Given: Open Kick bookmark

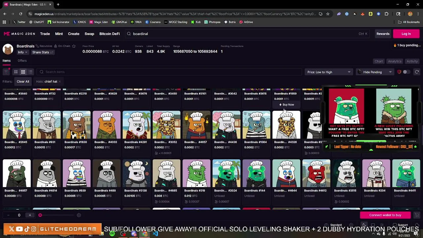Looking at the screenshot, I should 196,22.
